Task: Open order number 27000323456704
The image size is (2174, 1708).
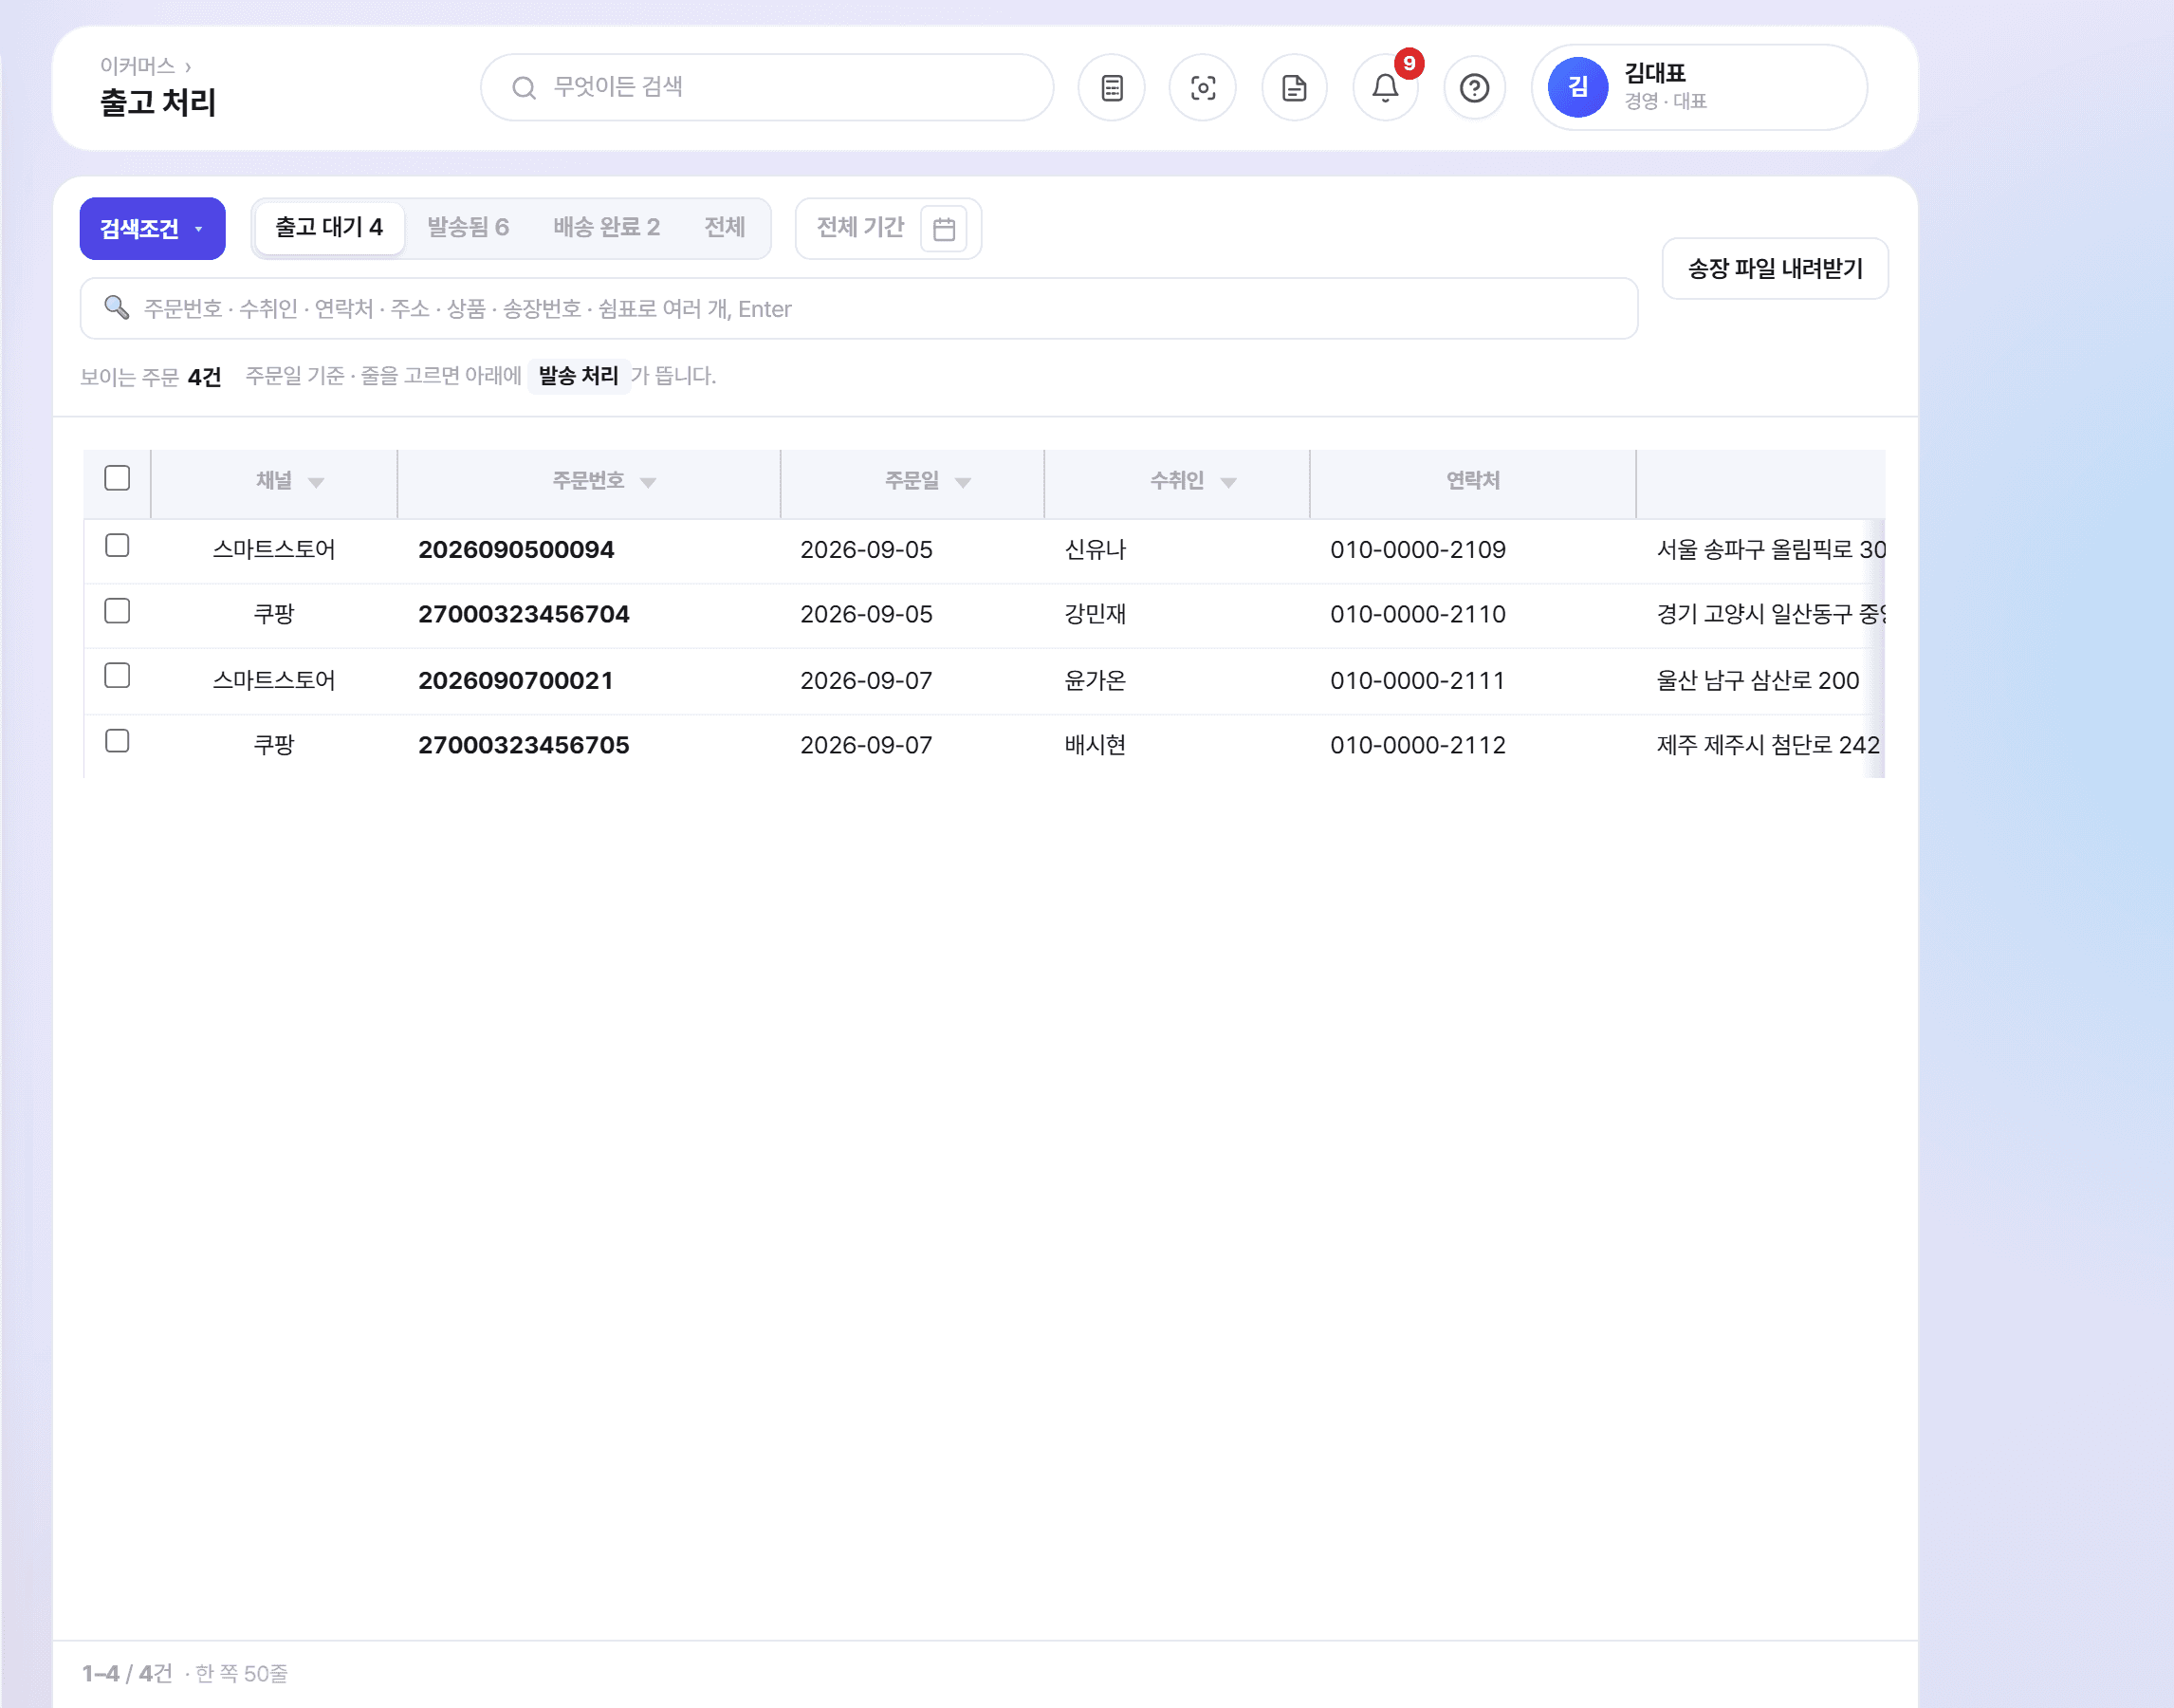Action: 524,614
